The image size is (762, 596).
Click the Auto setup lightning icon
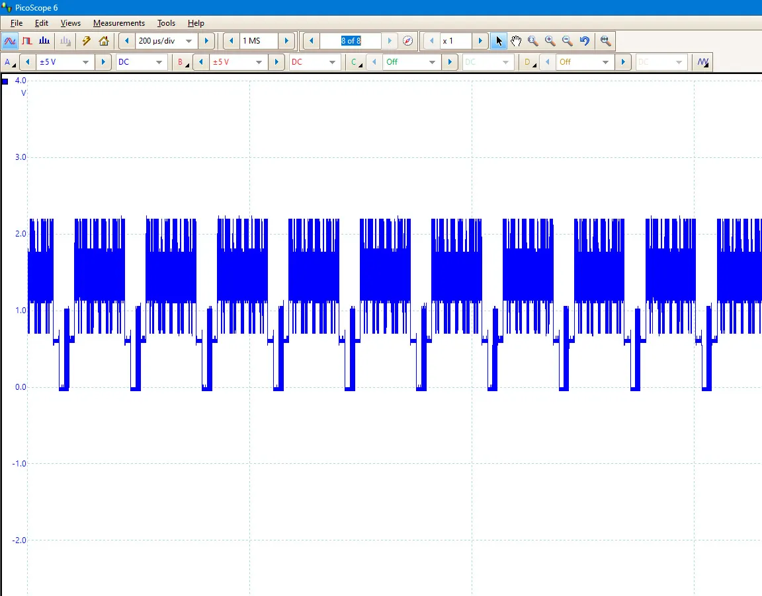tap(86, 41)
